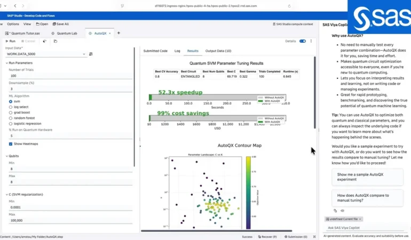Select the svm radio button
The image size is (411, 240).
click(11, 101)
